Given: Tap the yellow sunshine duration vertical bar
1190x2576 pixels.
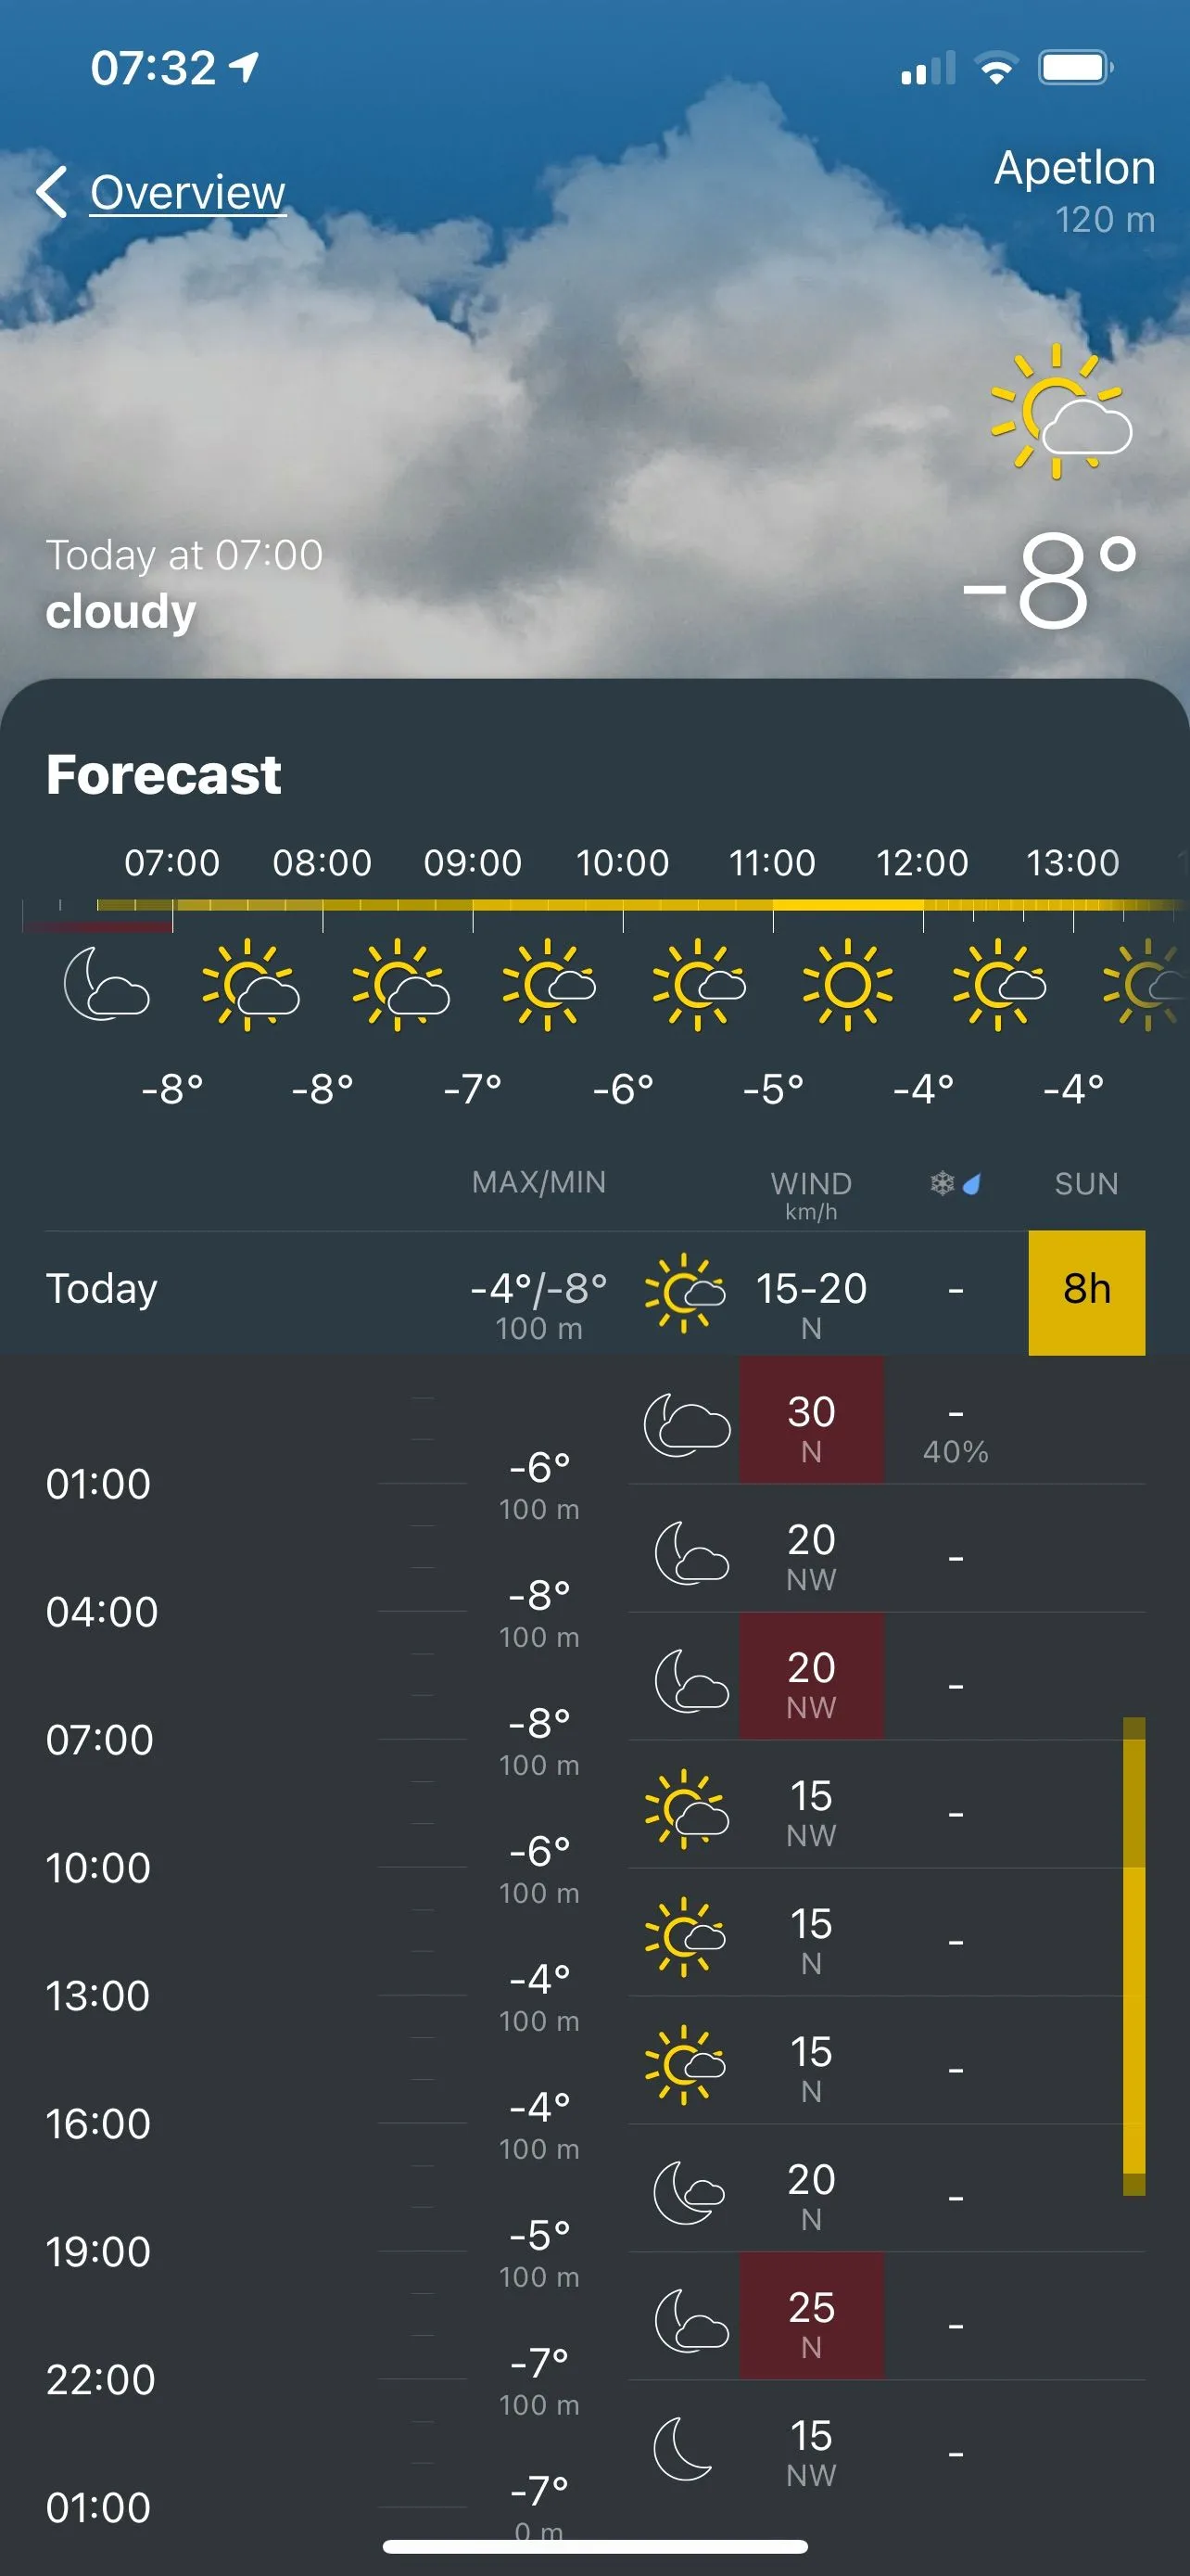Looking at the screenshot, I should tap(1133, 1955).
